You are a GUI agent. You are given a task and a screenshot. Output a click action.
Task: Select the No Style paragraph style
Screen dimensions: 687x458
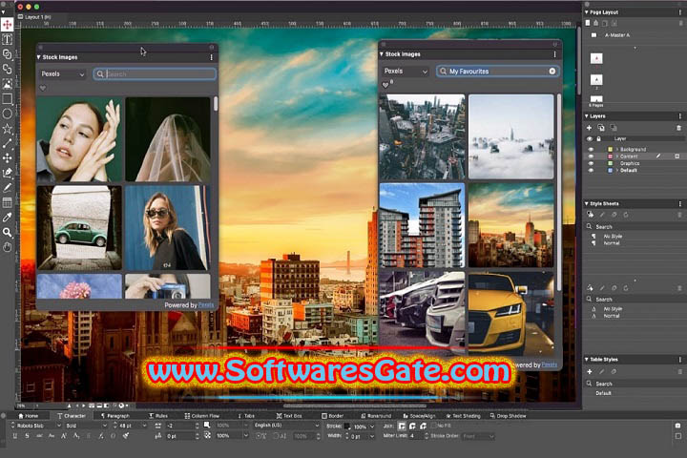click(613, 237)
